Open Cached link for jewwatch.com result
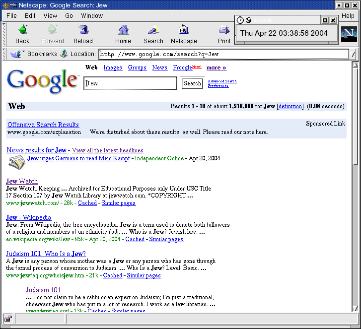 click(x=87, y=203)
